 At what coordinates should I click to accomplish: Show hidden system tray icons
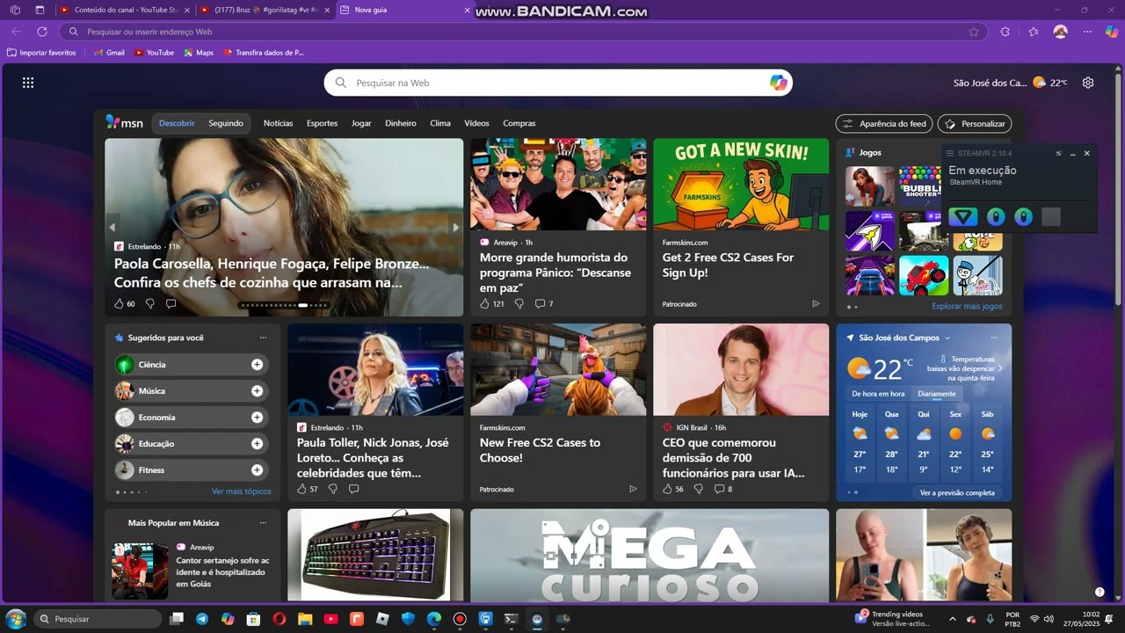click(x=952, y=619)
